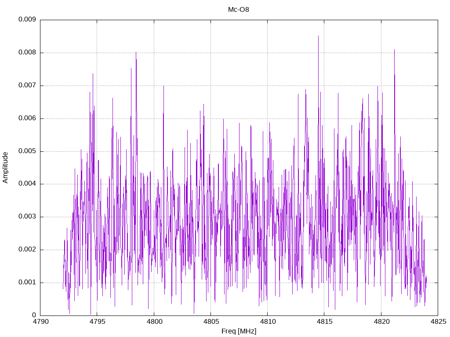Click the spectrum peak near 4798.4 MHz
This screenshot has height=337, width=450.
coord(136,53)
